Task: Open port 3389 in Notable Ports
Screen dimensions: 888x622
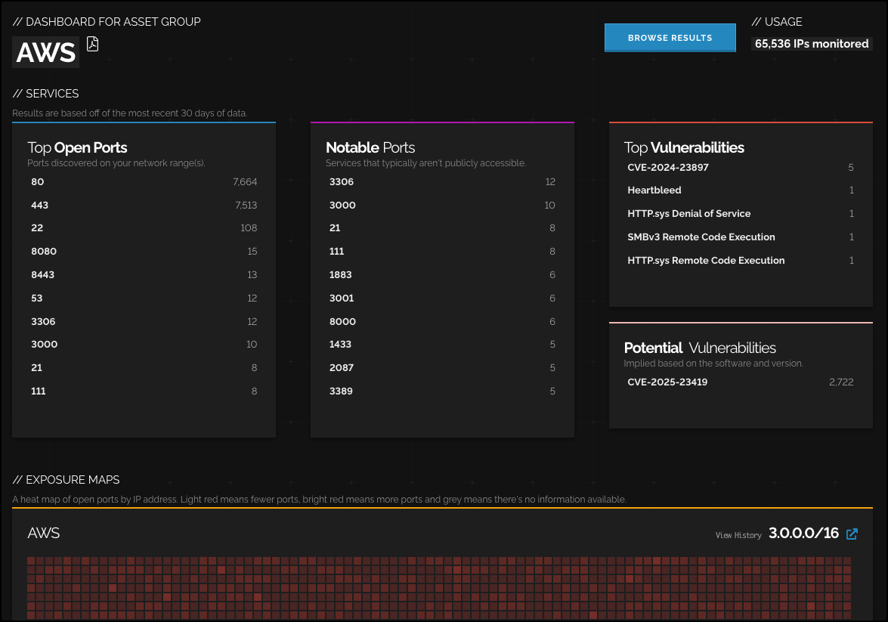Action: tap(341, 391)
